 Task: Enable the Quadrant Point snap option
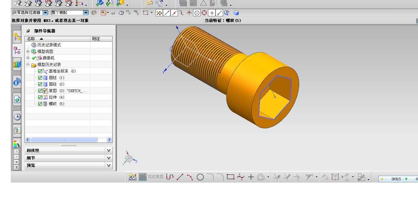[x=204, y=13]
